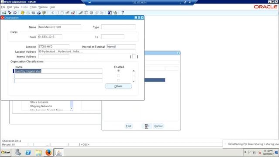Image resolution: width=279 pixels, height=157 pixels.
Task: Open the Help menu
Action: [52, 7]
